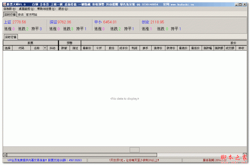Click the 退出 menu item
The image size is (250, 165).
pos(63,9)
